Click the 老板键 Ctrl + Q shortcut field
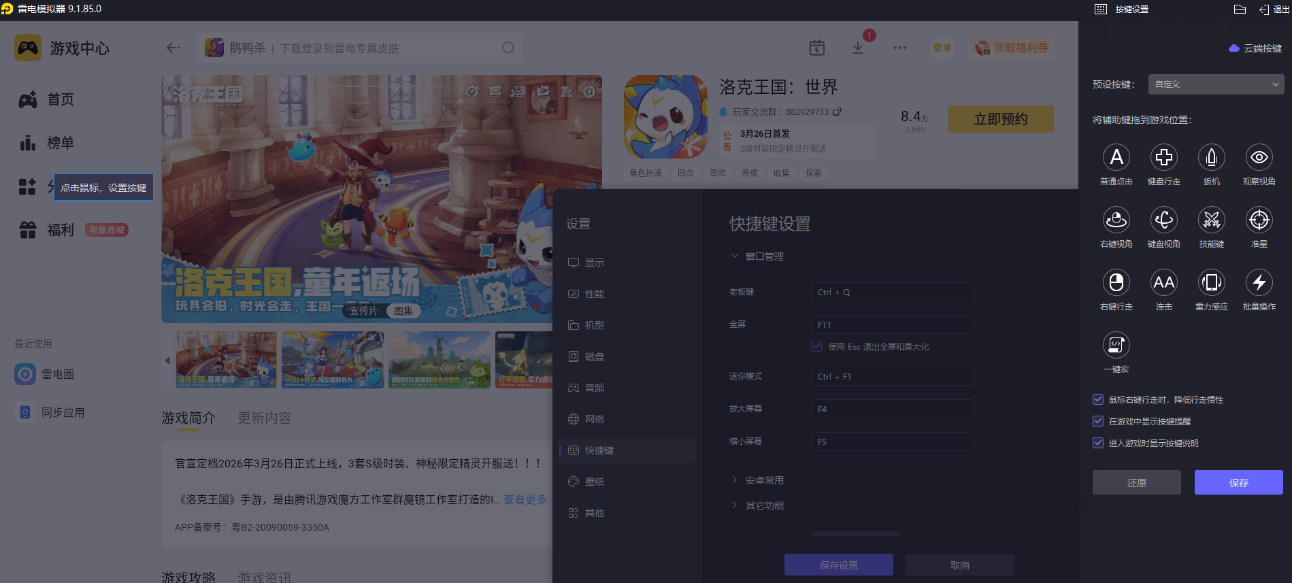Image resolution: width=1292 pixels, height=583 pixels. point(892,292)
